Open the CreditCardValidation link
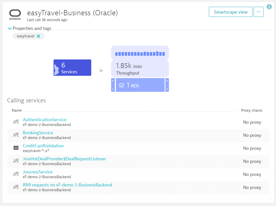The image size is (276, 206). (43, 146)
